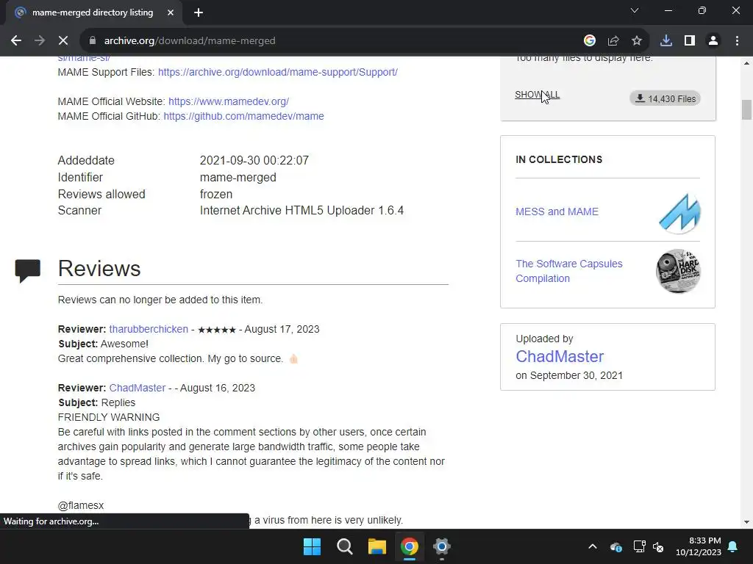Open The Software Capsules Compilation link
Screen dimensions: 753x564
point(568,271)
